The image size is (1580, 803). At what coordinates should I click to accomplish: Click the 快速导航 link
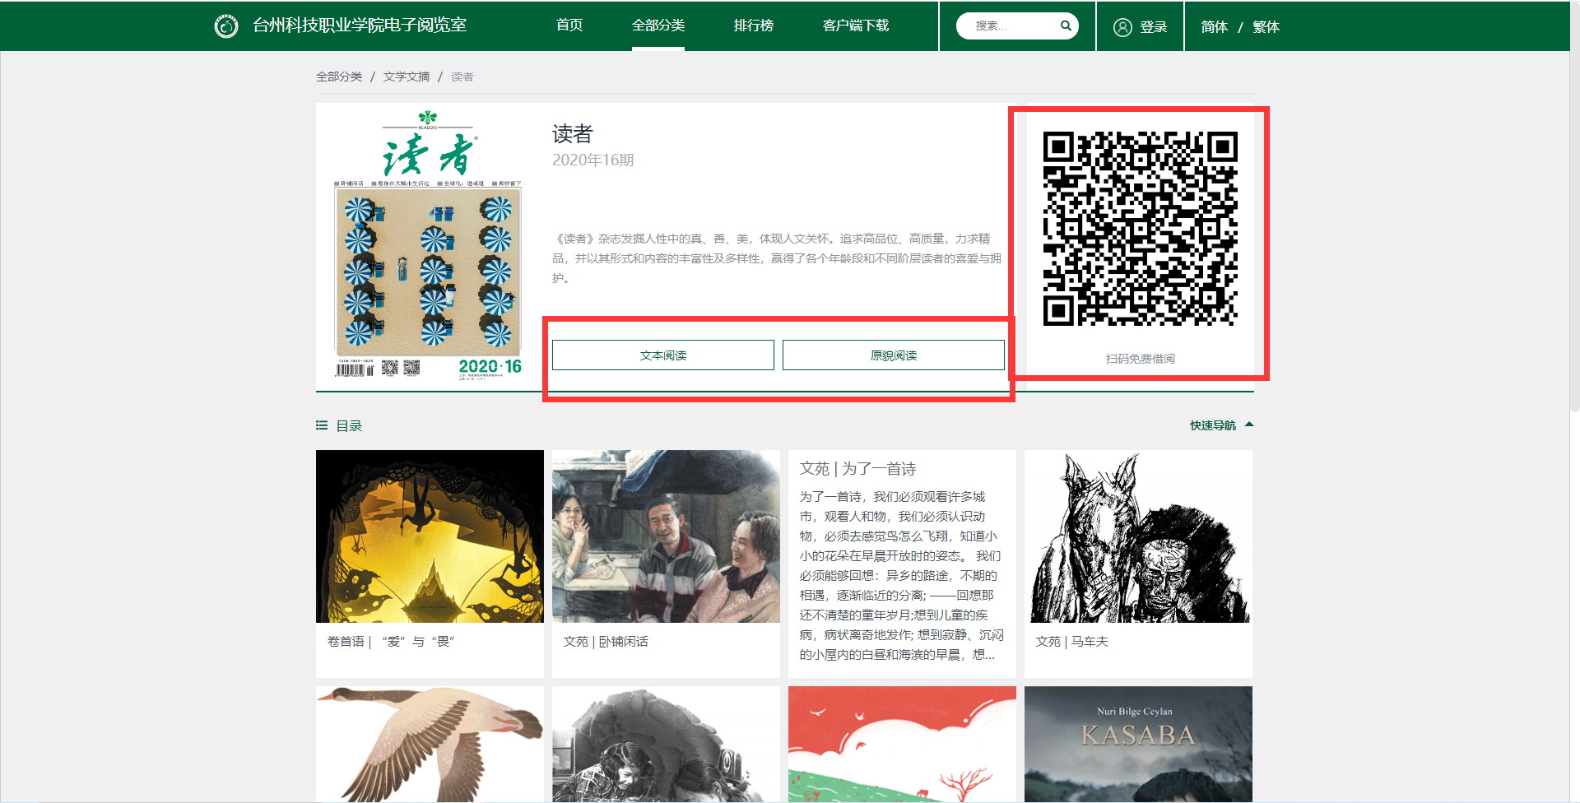point(1213,425)
